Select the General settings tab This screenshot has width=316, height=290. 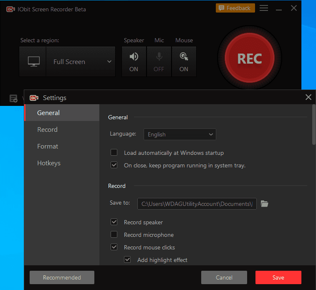click(x=62, y=113)
